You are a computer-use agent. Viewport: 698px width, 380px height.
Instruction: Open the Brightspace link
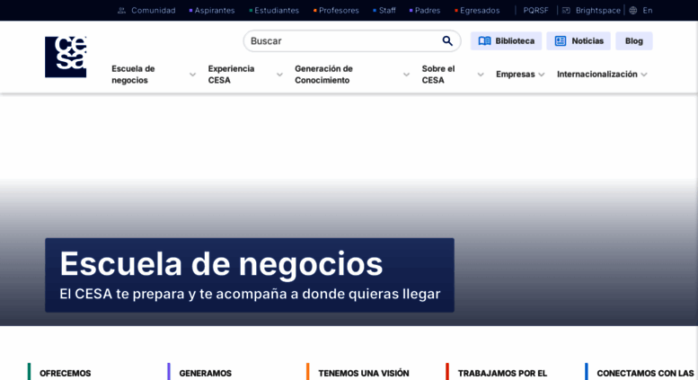click(598, 10)
